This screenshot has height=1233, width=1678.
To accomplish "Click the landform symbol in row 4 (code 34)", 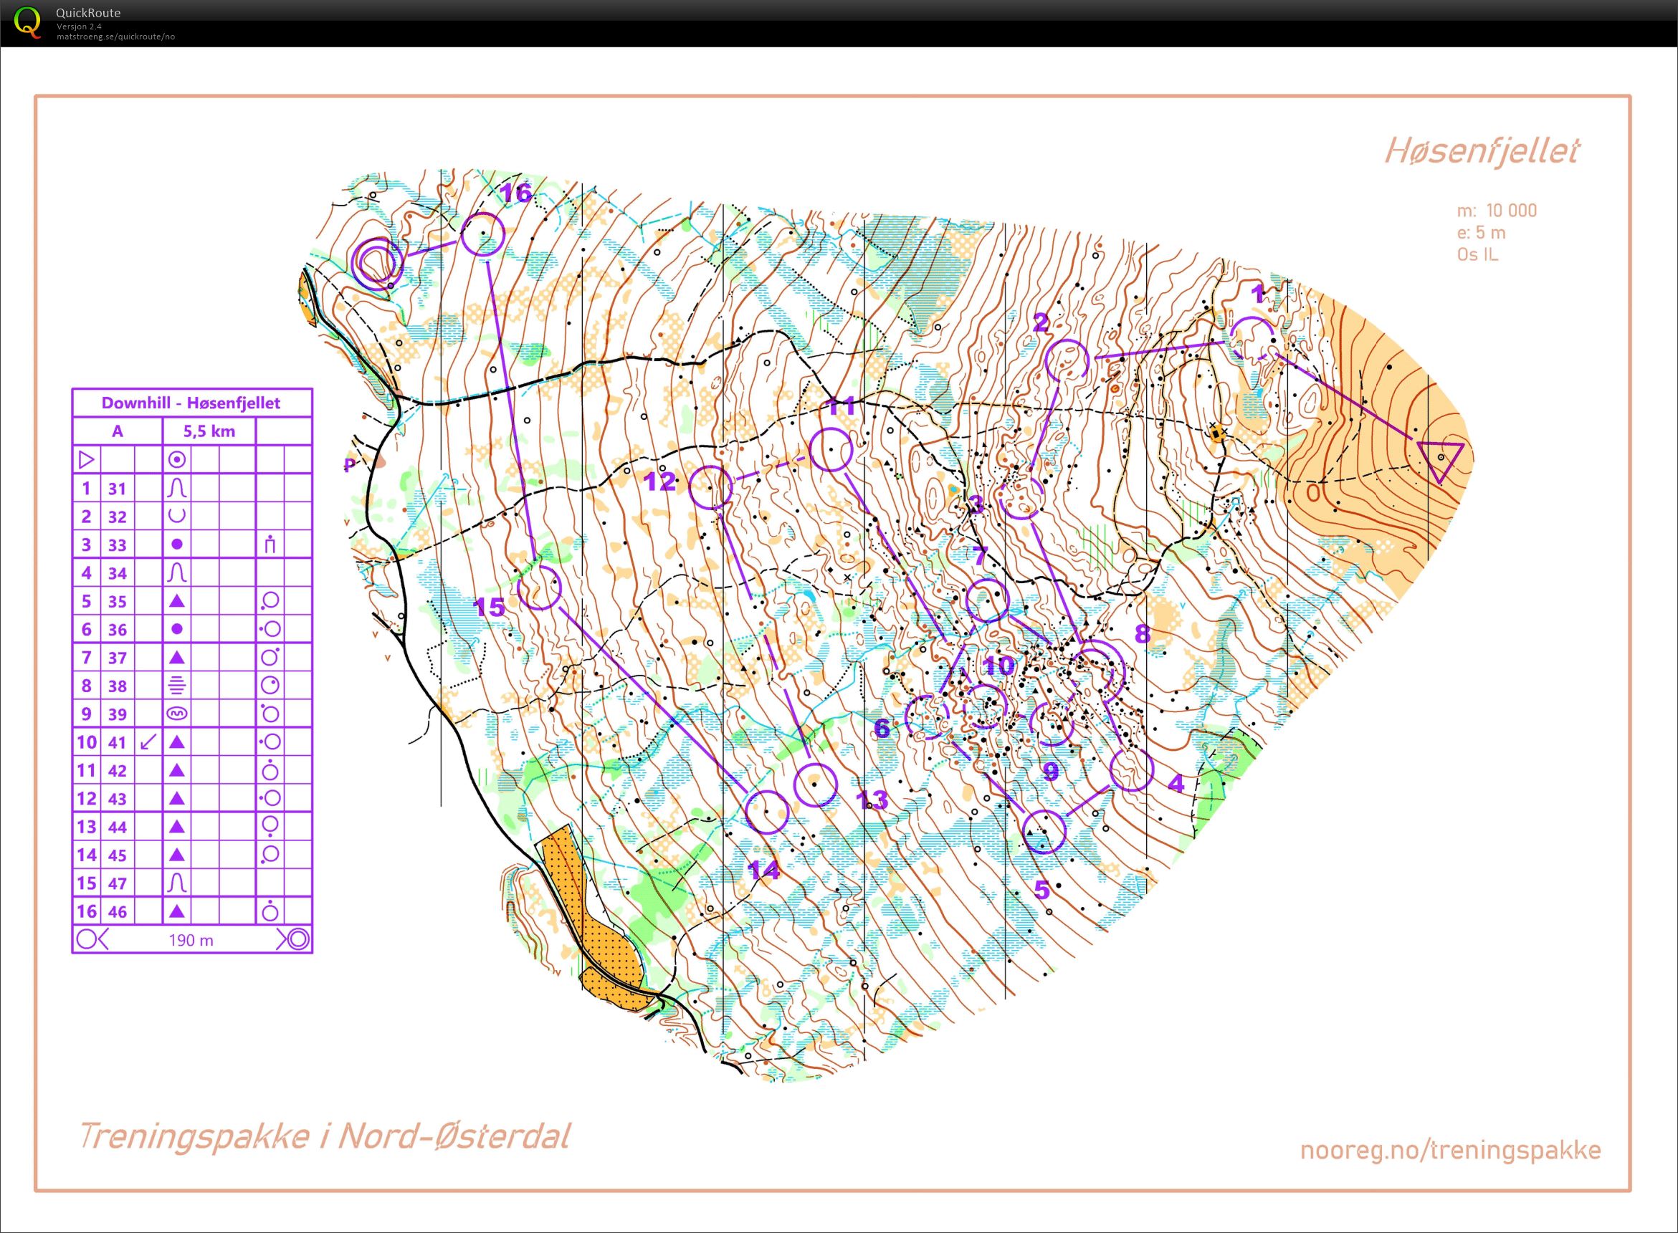I will pos(177,572).
